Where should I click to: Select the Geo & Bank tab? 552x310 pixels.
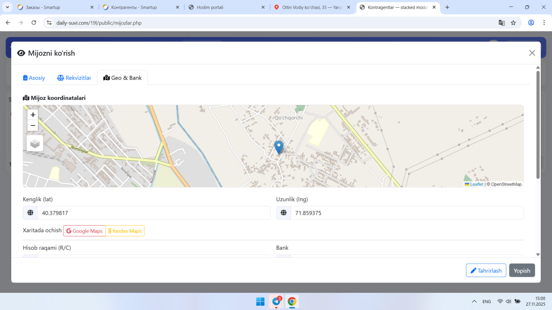122,78
